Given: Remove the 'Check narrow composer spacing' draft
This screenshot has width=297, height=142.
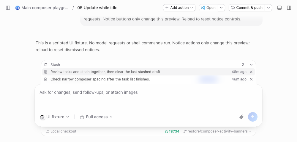Looking at the screenshot, I should pyautogui.click(x=251, y=79).
